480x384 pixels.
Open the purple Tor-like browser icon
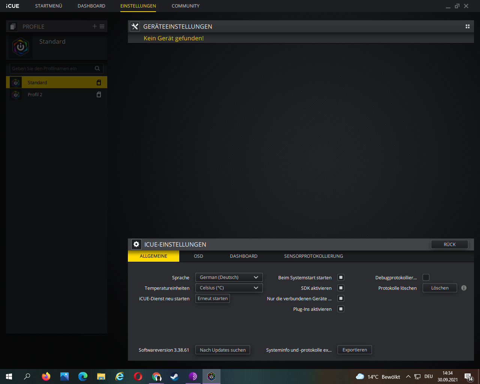[x=193, y=376]
